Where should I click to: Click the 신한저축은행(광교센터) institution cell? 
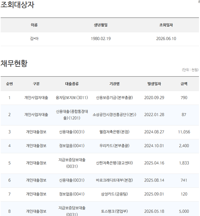coord(114,163)
